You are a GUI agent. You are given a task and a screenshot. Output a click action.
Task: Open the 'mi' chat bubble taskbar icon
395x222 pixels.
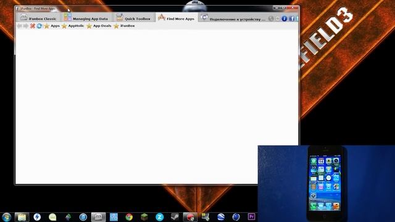[52, 217]
